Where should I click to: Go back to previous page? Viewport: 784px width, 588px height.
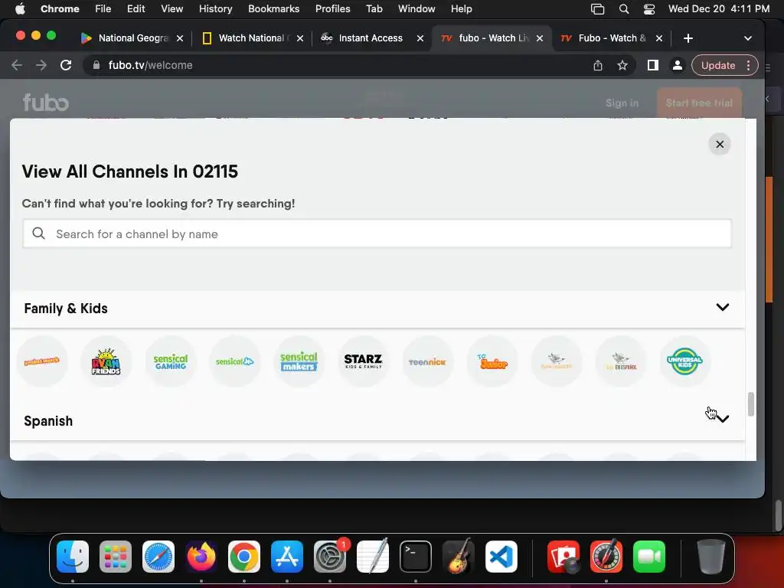[17, 65]
